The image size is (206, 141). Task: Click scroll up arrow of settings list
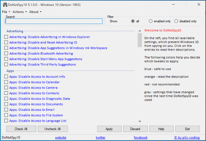[x=140, y=31]
